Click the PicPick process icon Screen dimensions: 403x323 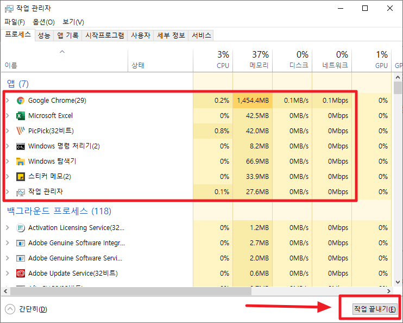click(x=21, y=131)
